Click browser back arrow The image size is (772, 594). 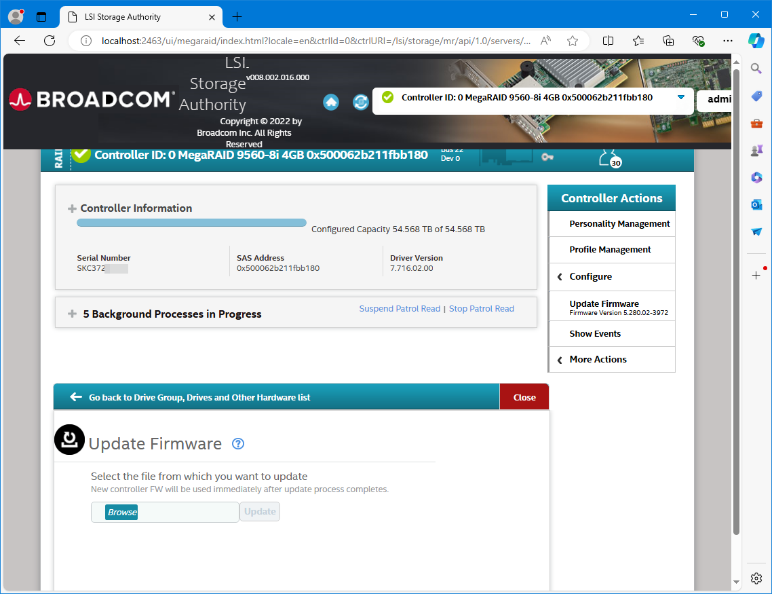(x=20, y=41)
